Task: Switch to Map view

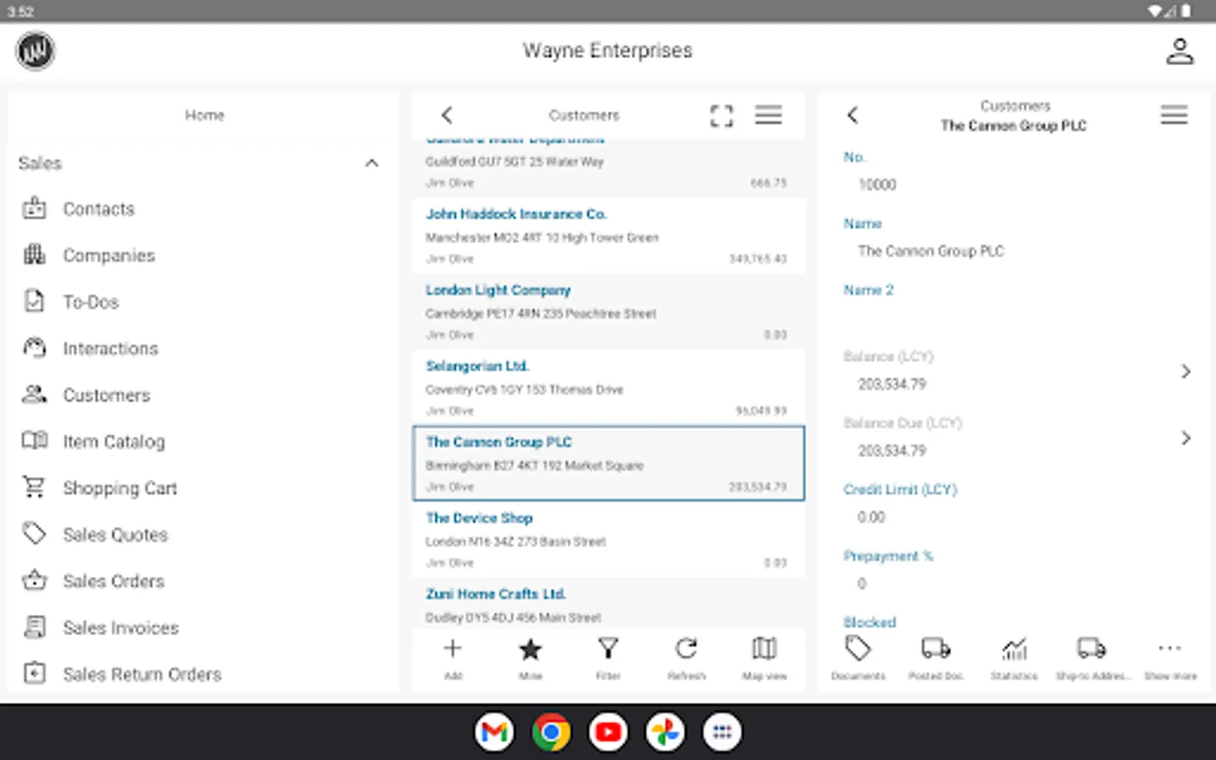Action: 764,658
